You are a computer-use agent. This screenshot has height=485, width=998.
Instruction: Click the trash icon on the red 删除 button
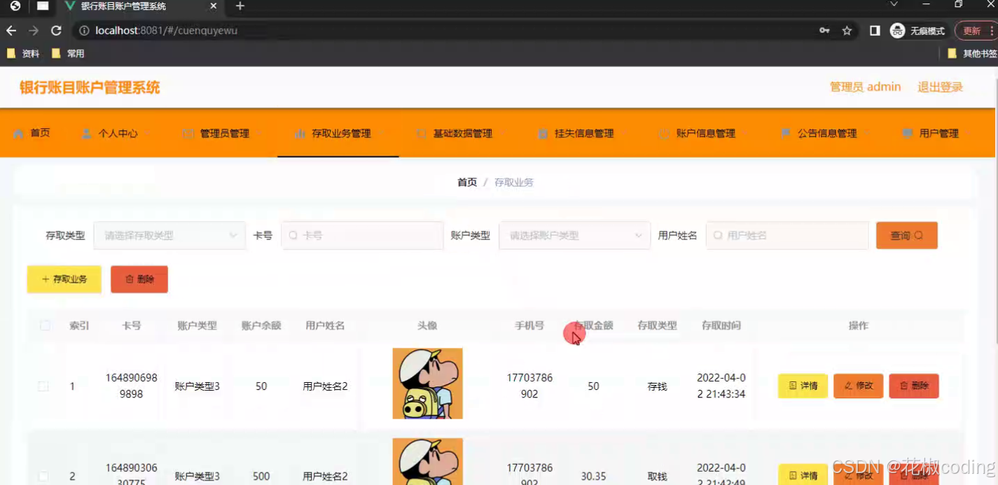tap(130, 279)
